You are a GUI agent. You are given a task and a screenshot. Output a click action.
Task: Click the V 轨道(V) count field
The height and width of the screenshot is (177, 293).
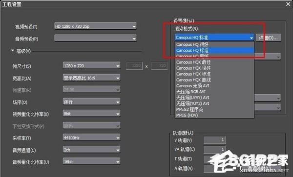[x=215, y=140]
